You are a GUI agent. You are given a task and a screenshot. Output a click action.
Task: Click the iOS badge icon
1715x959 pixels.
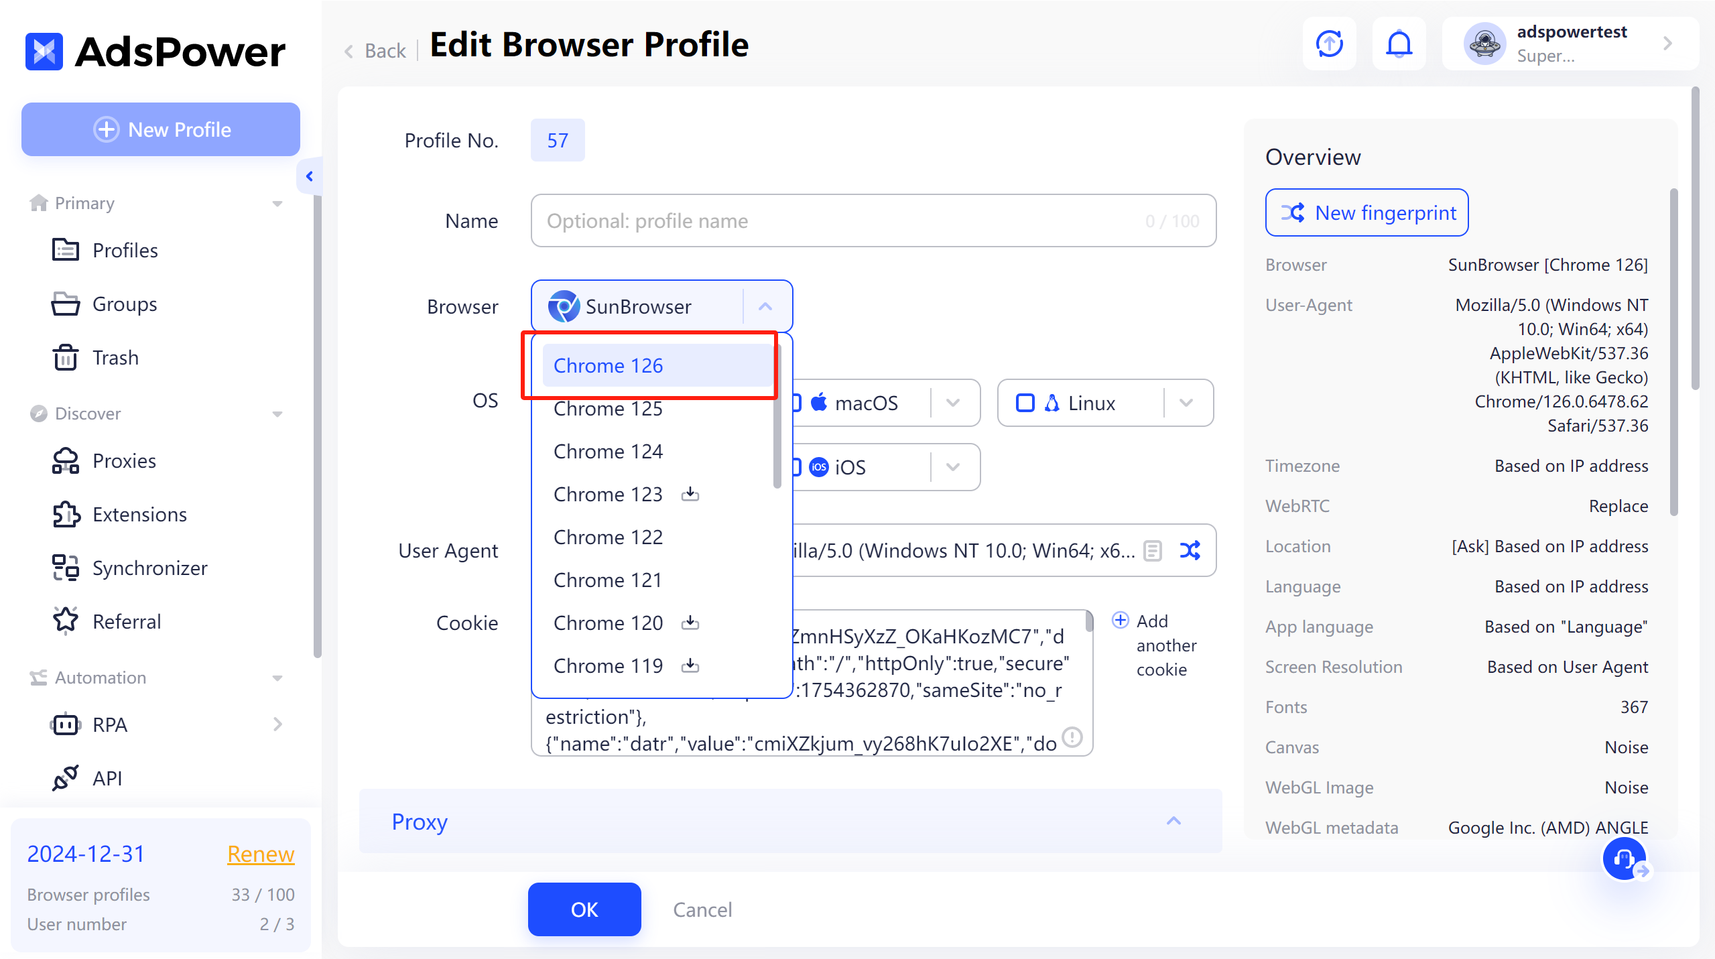pyautogui.click(x=819, y=467)
